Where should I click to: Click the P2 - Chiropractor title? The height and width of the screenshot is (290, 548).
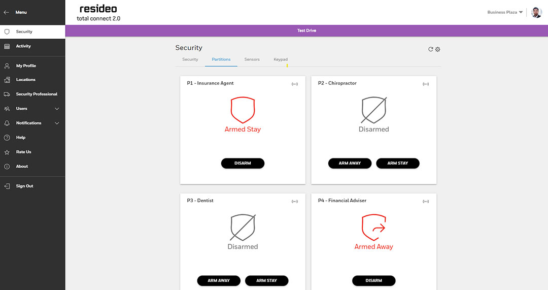point(337,83)
